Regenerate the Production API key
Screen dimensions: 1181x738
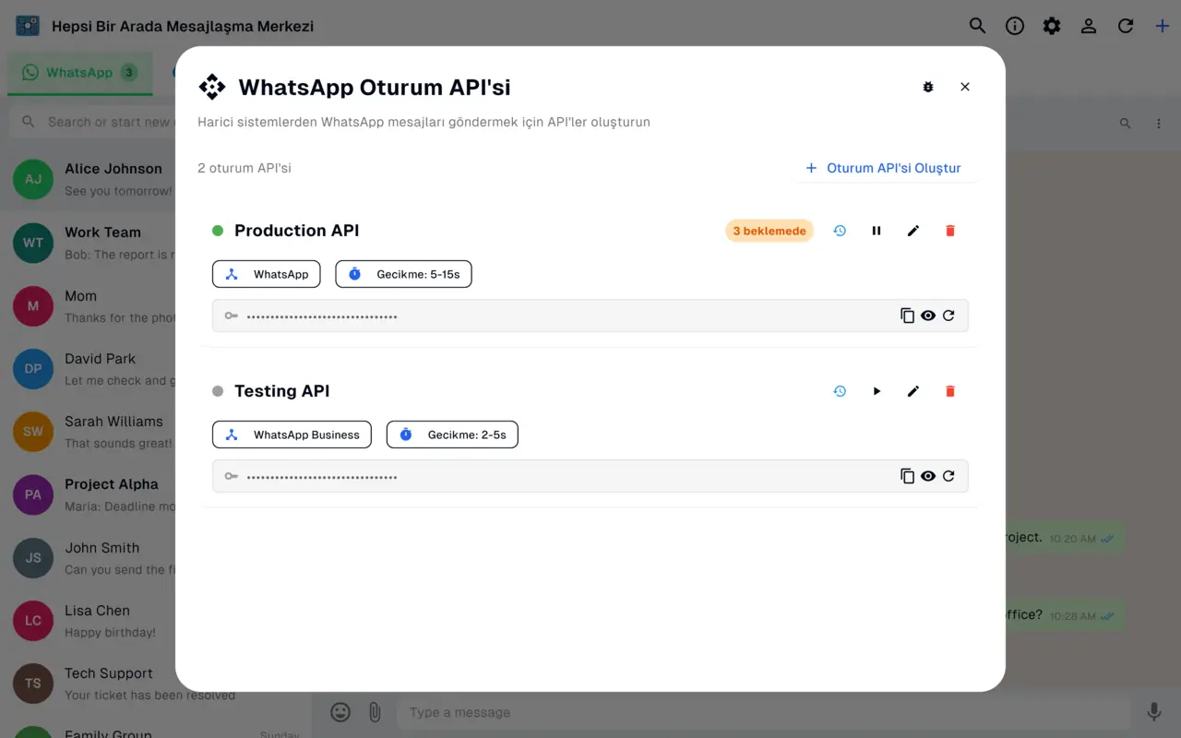pyautogui.click(x=948, y=315)
